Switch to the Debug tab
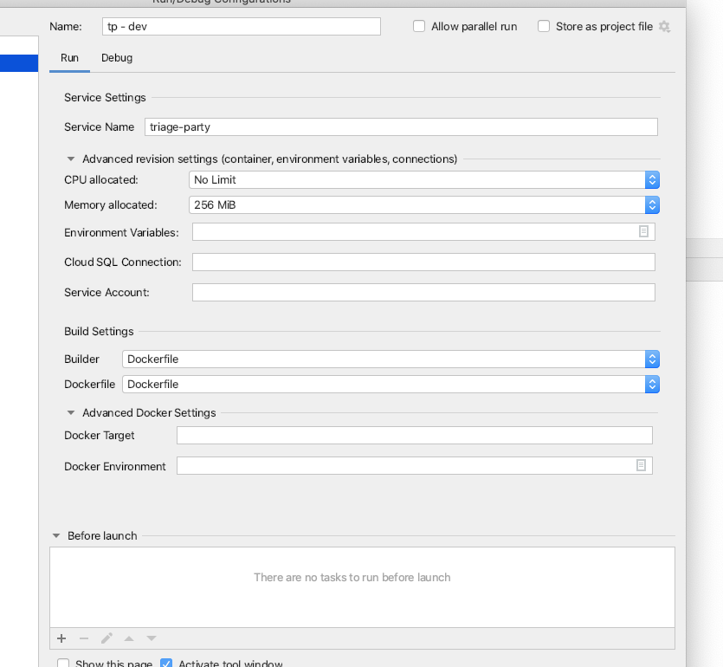The image size is (723, 667). click(117, 58)
